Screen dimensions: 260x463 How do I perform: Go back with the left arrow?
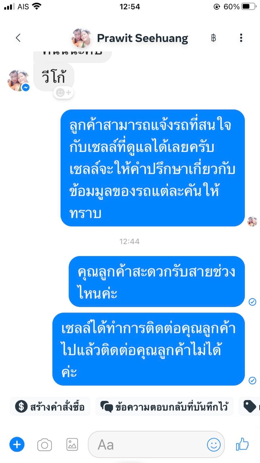(18, 38)
